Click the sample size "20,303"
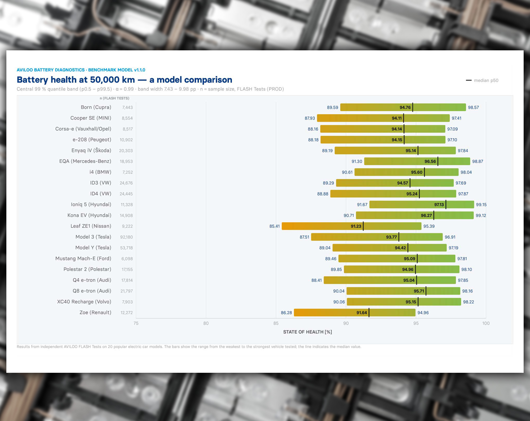The width and height of the screenshot is (530, 421). click(x=126, y=151)
